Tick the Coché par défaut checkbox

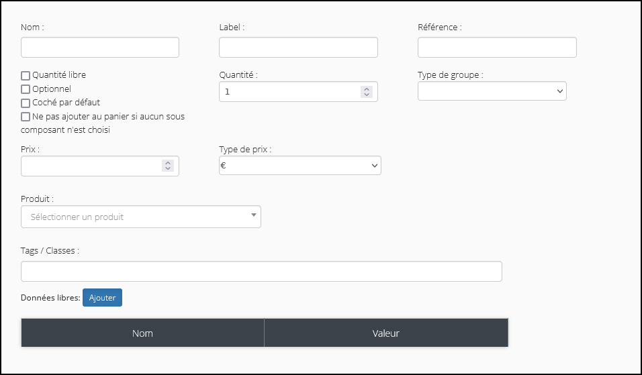tap(26, 103)
